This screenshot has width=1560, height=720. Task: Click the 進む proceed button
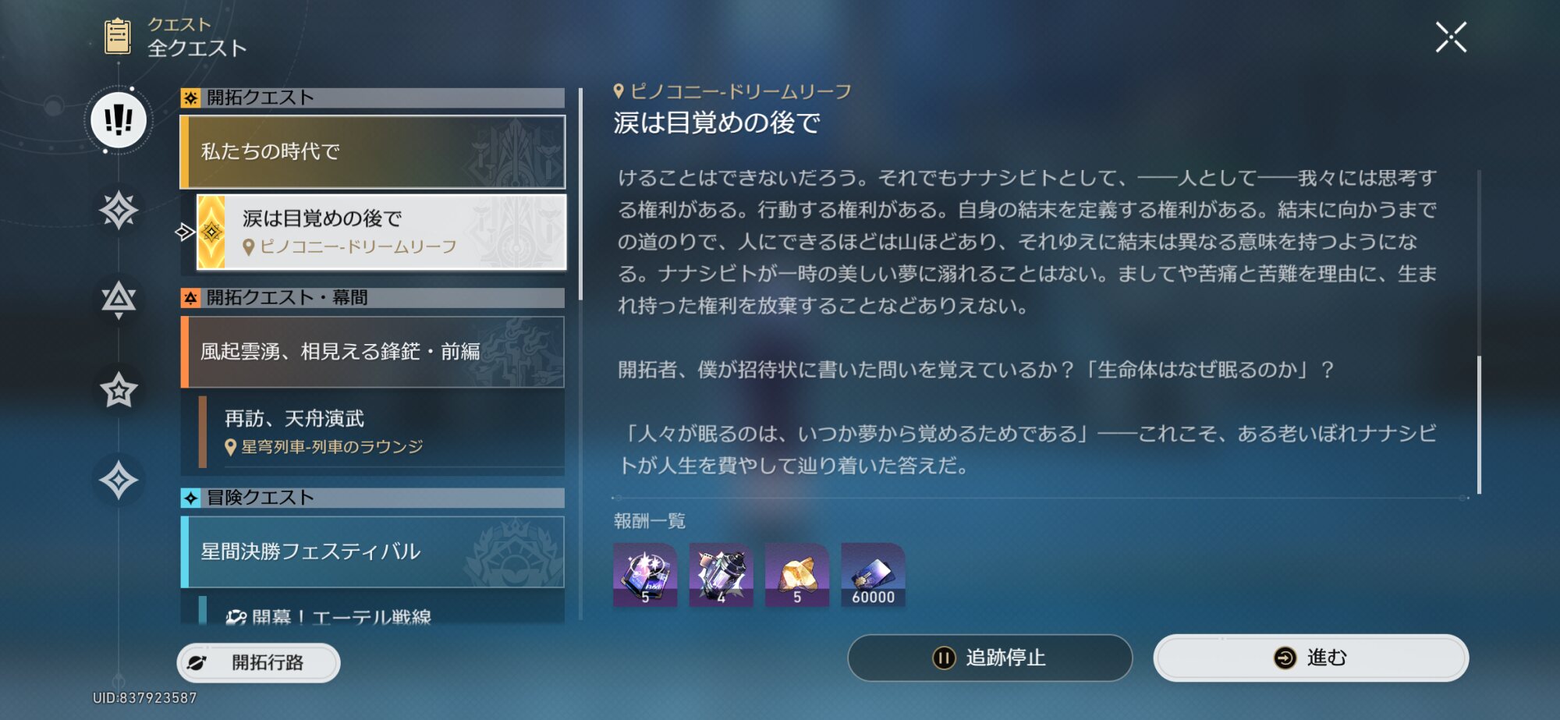[1311, 658]
